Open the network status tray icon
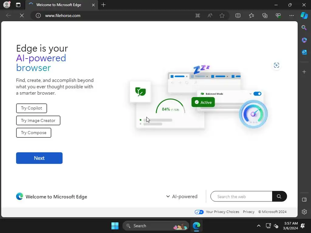Image resolution: width=311 pixels, height=233 pixels. point(268,226)
